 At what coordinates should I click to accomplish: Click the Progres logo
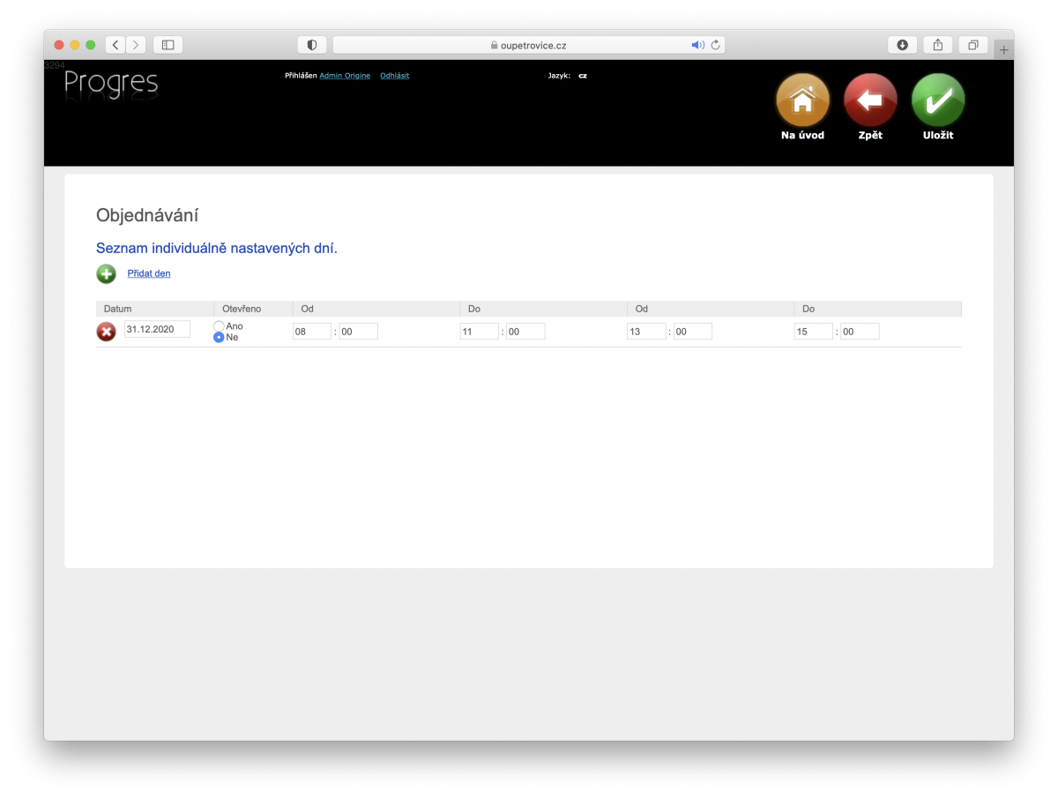pyautogui.click(x=110, y=85)
